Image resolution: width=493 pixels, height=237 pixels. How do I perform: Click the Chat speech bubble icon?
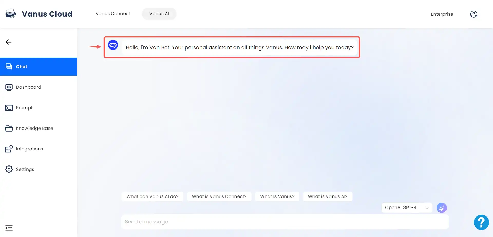pos(9,67)
